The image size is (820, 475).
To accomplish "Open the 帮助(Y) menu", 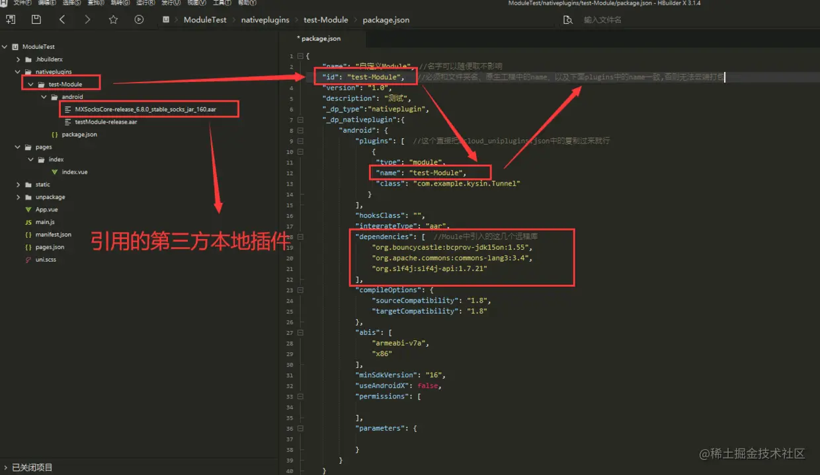I will pos(246,3).
